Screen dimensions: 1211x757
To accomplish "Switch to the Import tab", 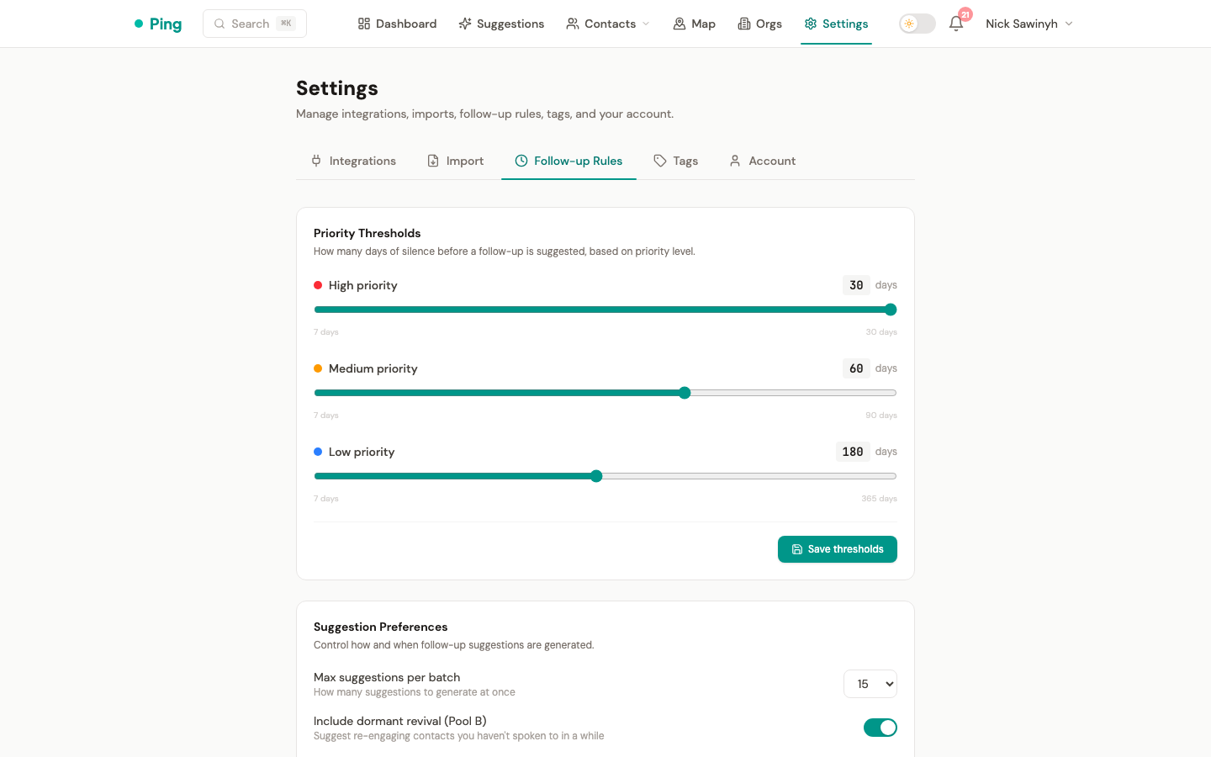I will (455, 161).
